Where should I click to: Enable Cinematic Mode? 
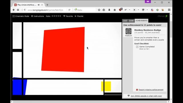click(21, 16)
